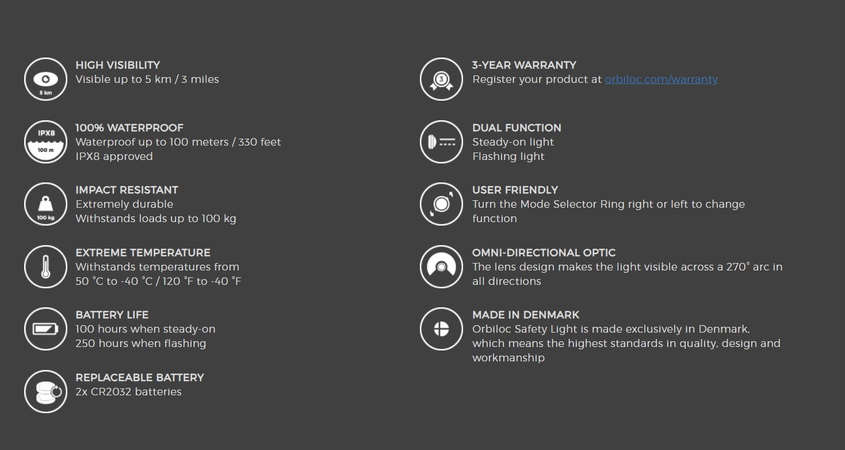Click the replaceable battery coin-cell icon
The width and height of the screenshot is (845, 450).
point(45,391)
